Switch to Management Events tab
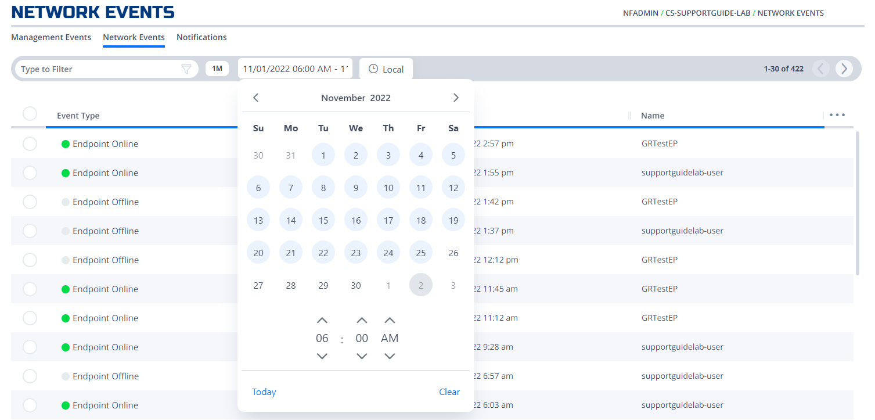The width and height of the screenshot is (875, 420). tap(51, 37)
